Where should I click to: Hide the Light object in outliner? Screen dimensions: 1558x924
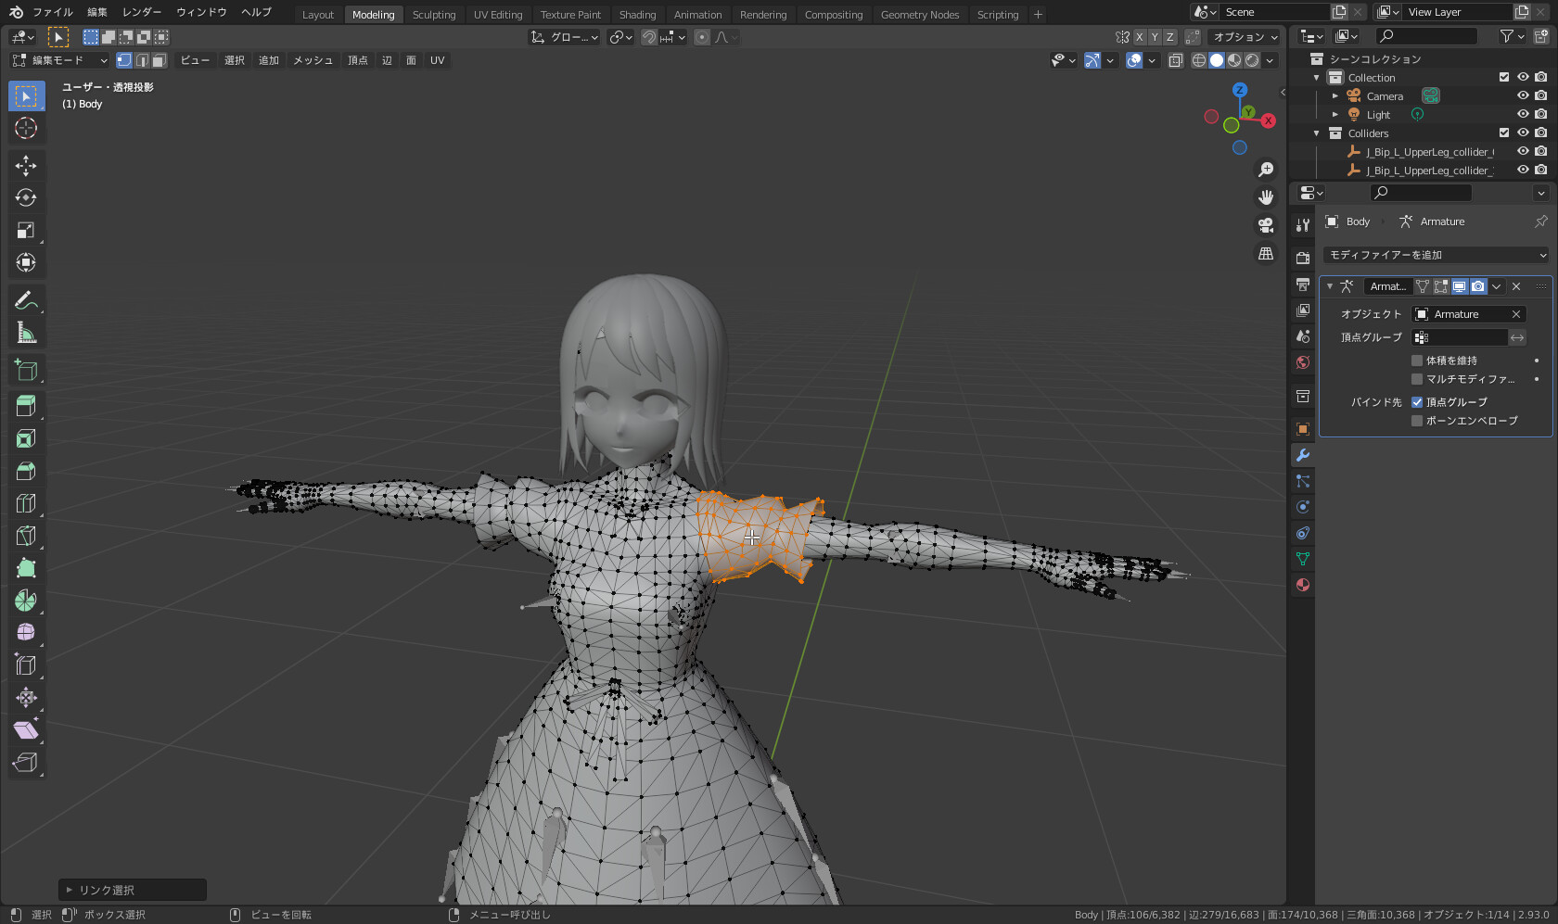coord(1523,114)
